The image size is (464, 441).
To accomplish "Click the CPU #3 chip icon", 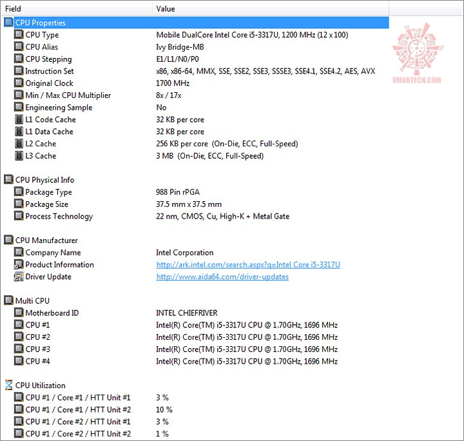I will pos(19,349).
